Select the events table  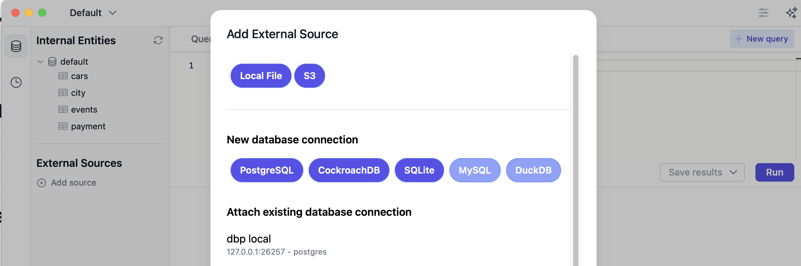pyautogui.click(x=84, y=110)
